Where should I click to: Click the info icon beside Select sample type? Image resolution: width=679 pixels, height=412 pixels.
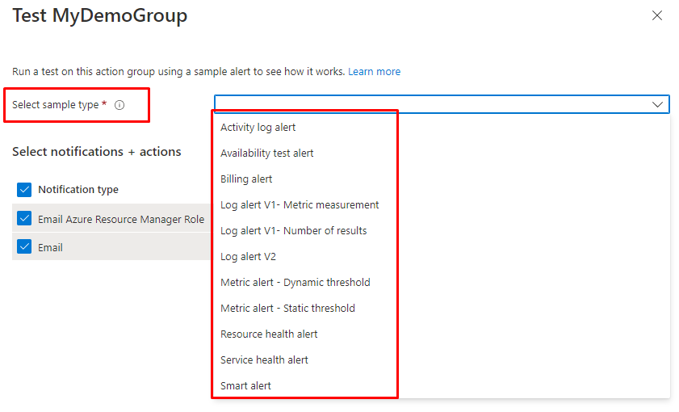point(119,105)
